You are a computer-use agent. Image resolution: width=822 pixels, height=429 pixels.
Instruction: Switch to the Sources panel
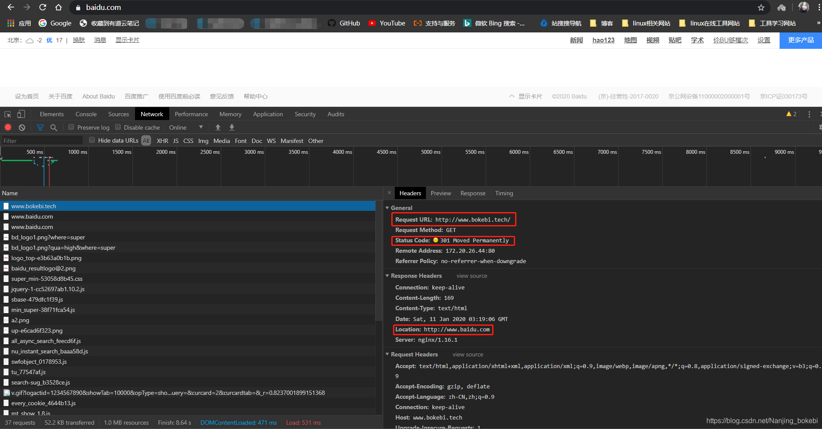pos(119,114)
